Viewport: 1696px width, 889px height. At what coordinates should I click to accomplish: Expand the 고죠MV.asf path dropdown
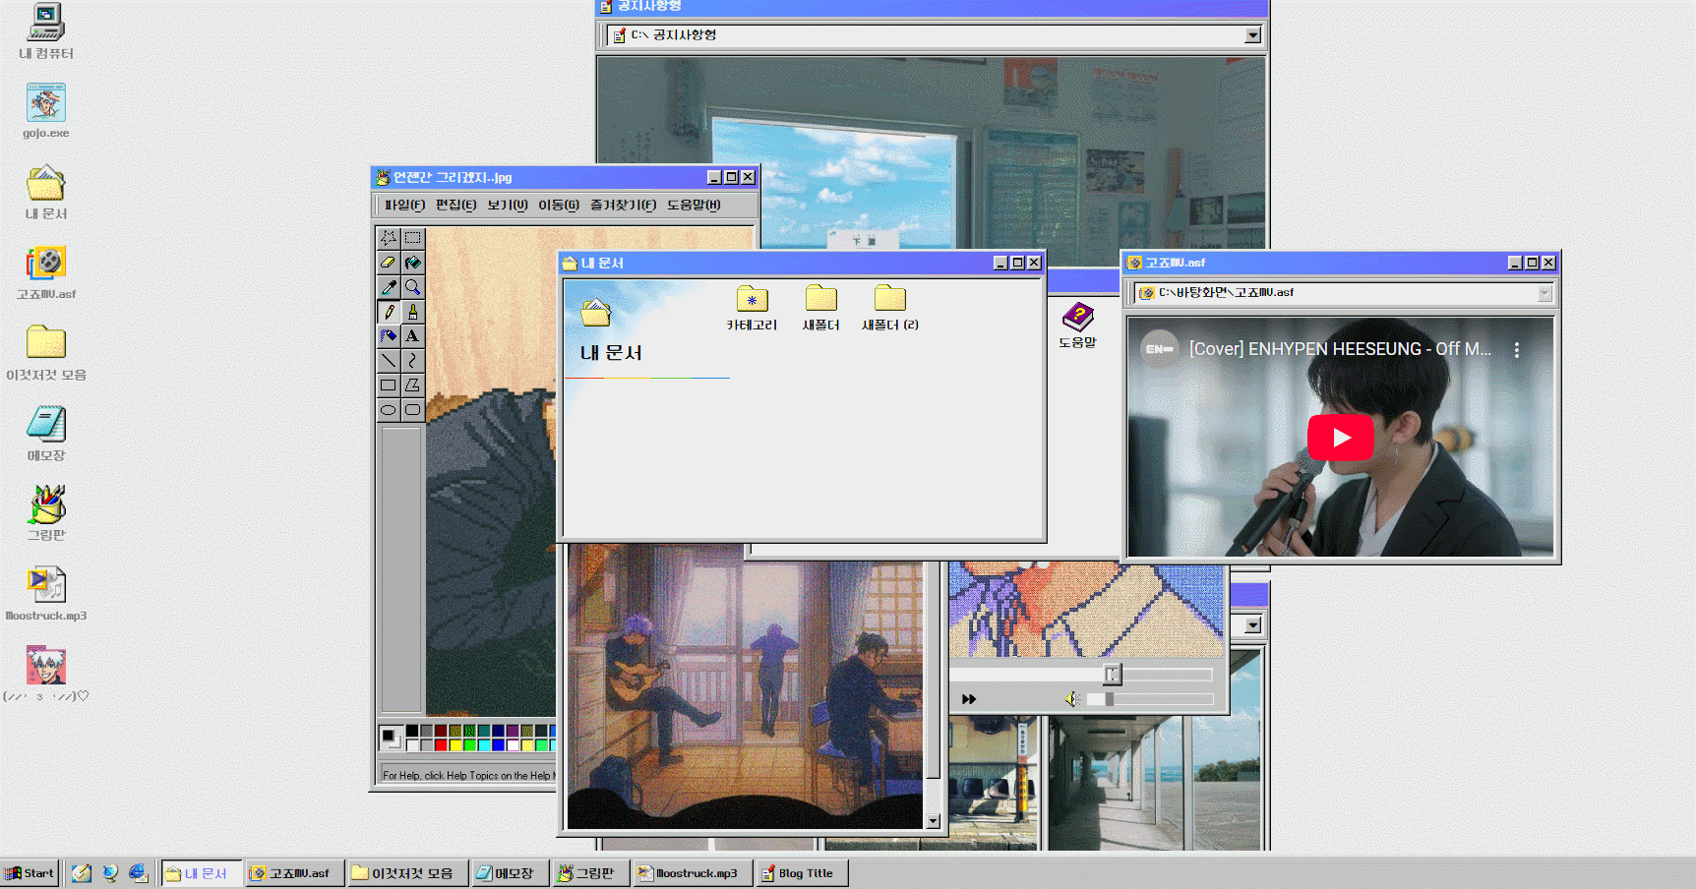(1545, 293)
